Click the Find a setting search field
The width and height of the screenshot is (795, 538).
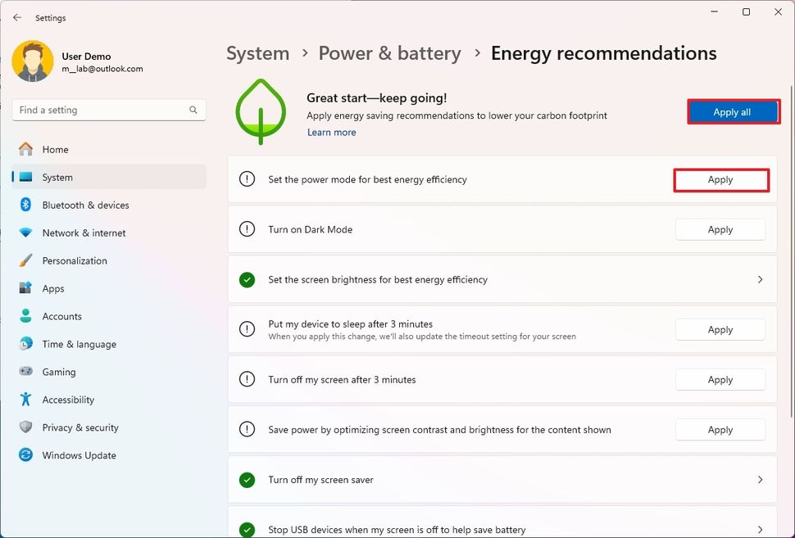click(x=108, y=109)
